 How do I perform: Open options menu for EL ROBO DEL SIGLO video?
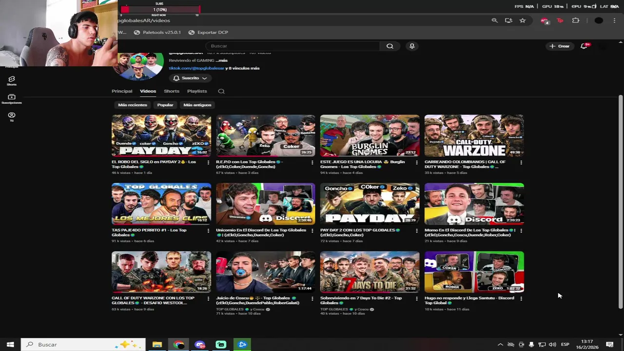(208, 162)
